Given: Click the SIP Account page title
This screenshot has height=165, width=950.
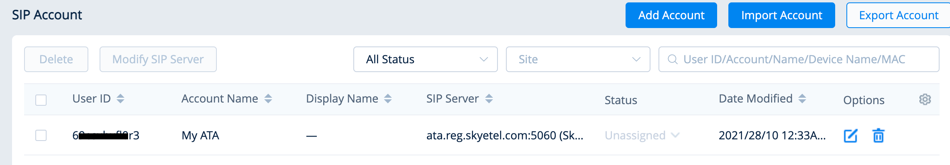Looking at the screenshot, I should (x=47, y=15).
